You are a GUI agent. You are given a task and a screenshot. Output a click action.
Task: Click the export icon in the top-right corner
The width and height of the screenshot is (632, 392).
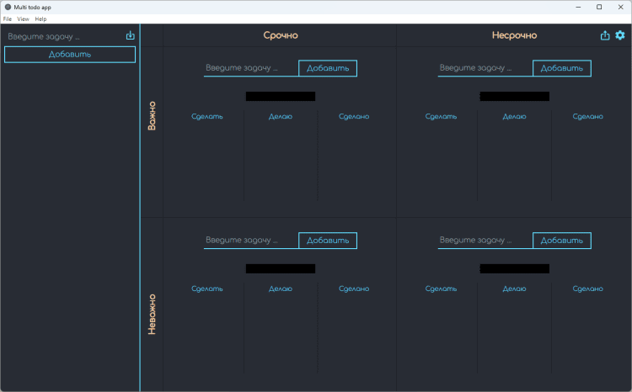pos(605,35)
